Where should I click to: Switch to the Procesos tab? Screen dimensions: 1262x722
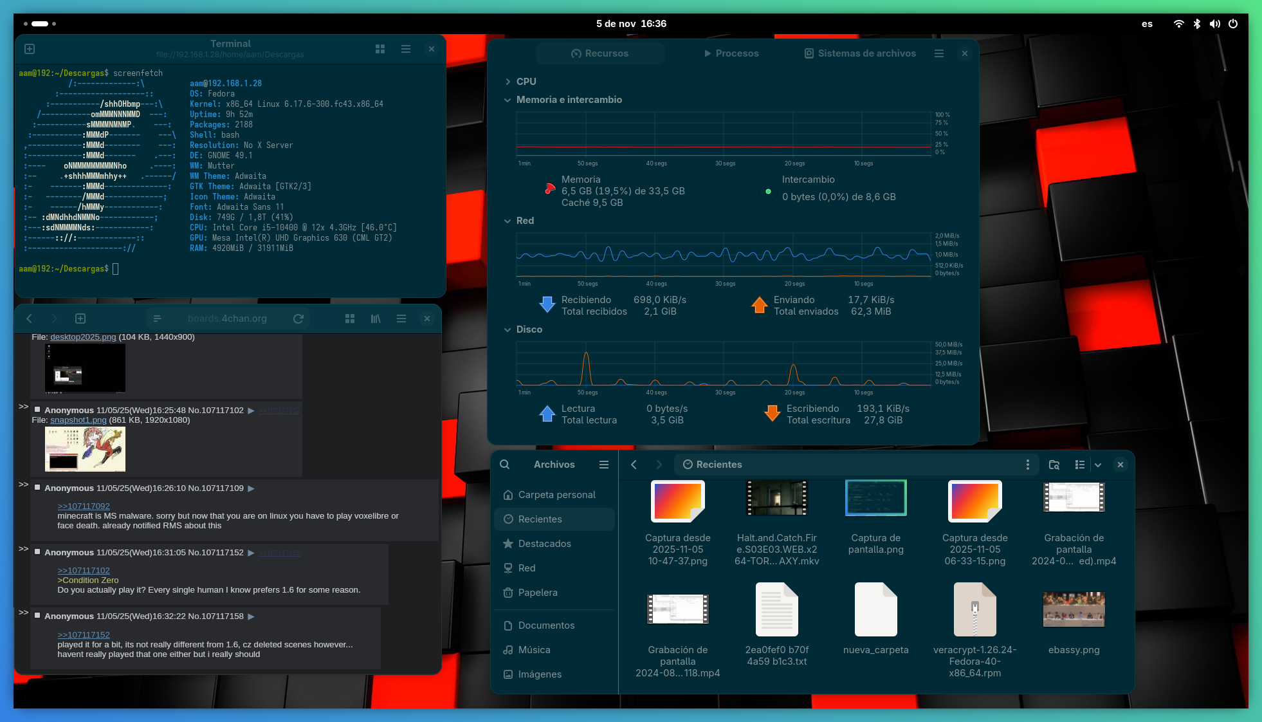click(731, 53)
